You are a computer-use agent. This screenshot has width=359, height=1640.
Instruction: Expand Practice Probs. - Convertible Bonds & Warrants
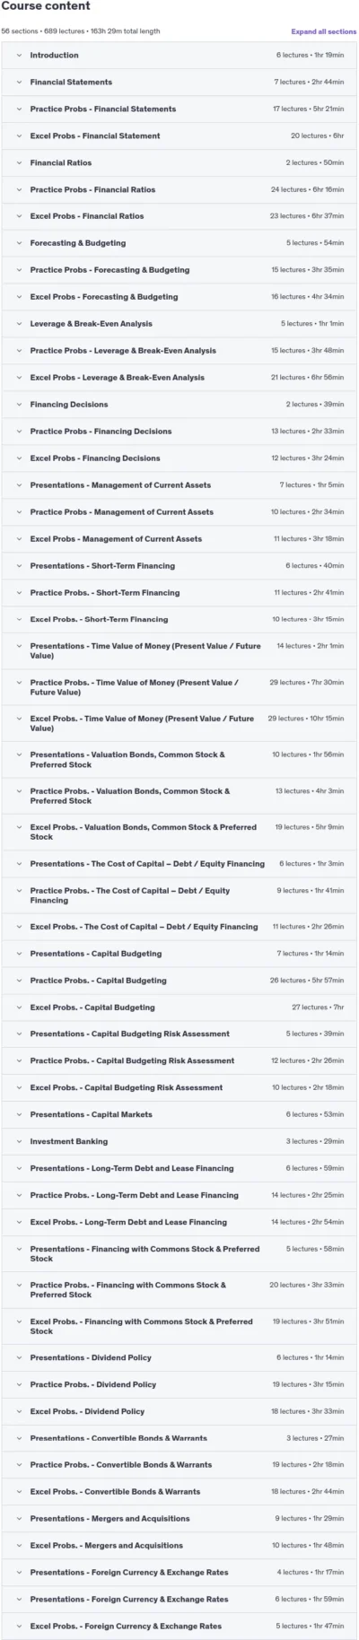(x=179, y=1465)
